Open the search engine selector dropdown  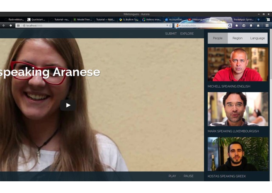pos(178,25)
